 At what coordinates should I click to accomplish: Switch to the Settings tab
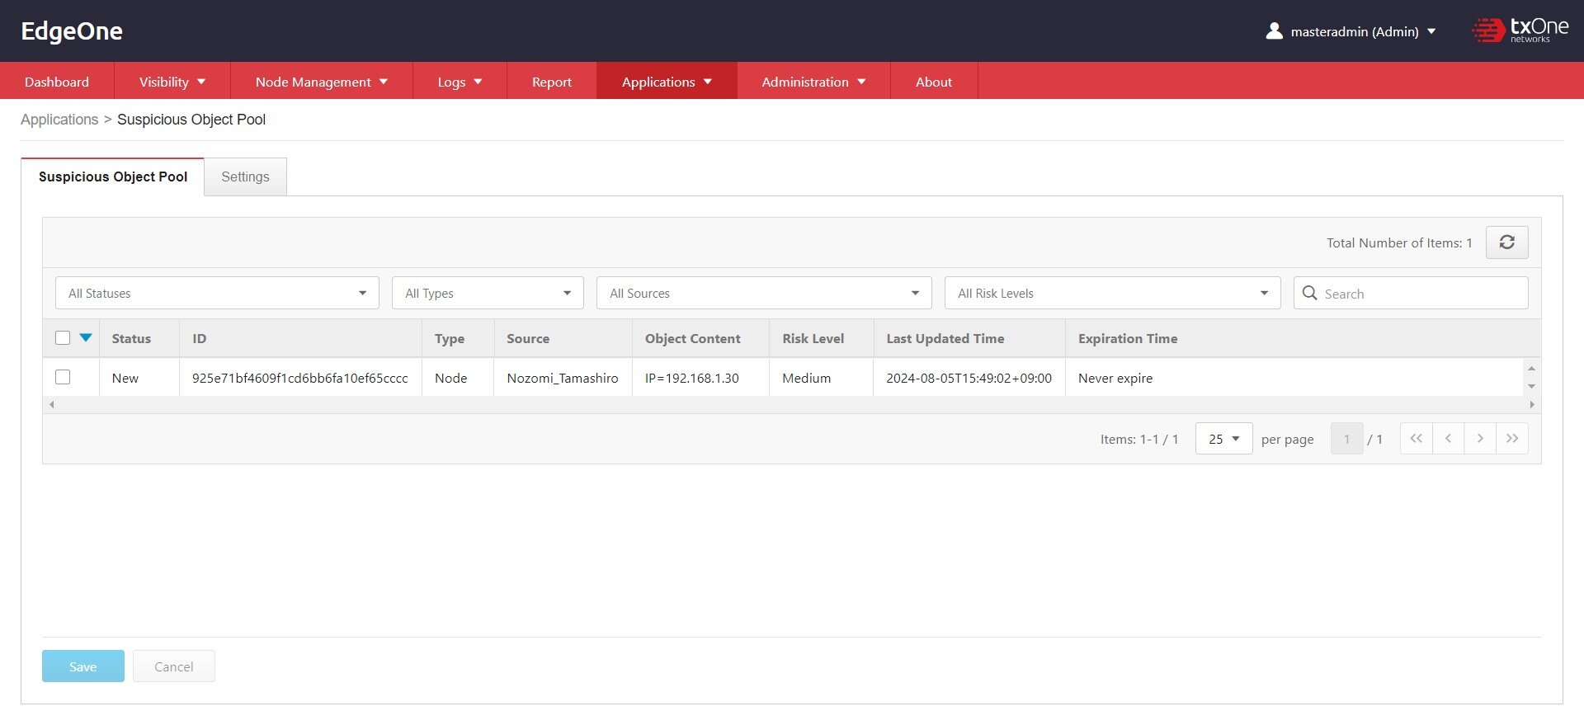point(245,177)
